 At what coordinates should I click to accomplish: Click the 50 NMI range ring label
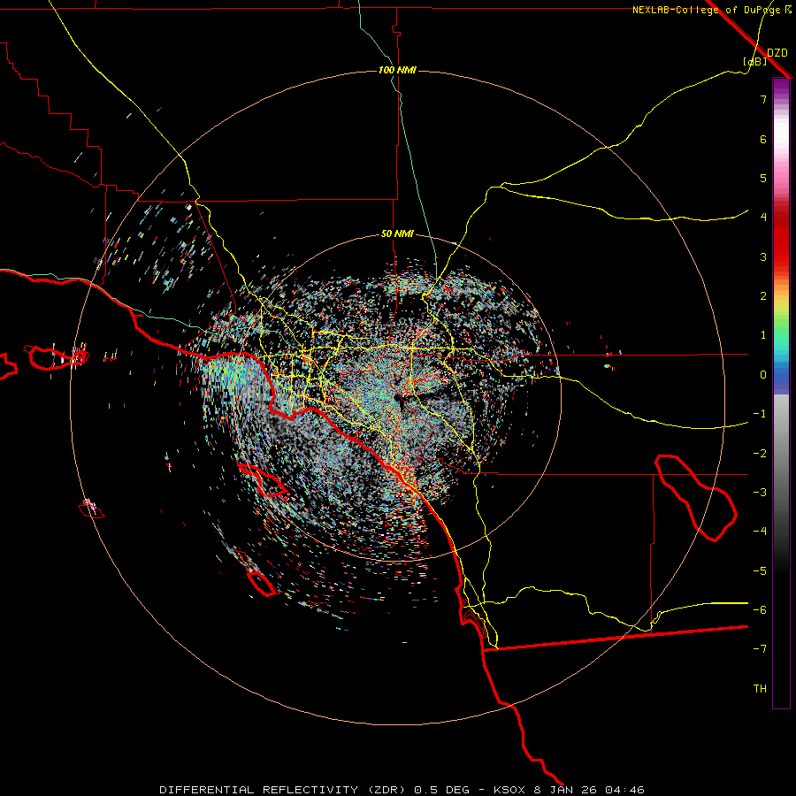(x=397, y=233)
